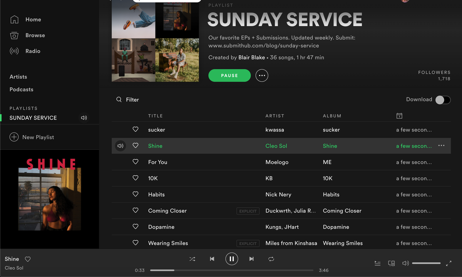Click the Filter search field
The width and height of the screenshot is (462, 277).
click(132, 100)
